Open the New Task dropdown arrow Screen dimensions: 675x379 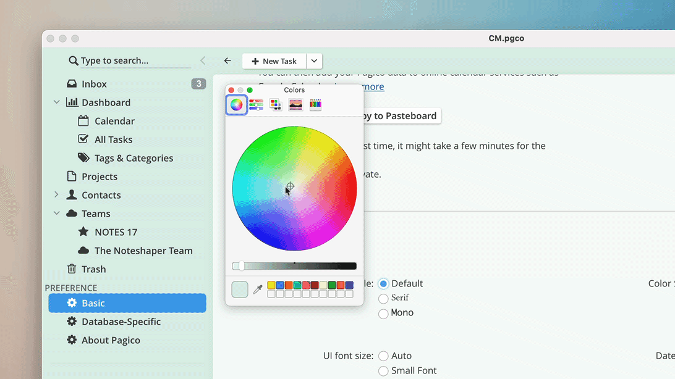point(314,61)
